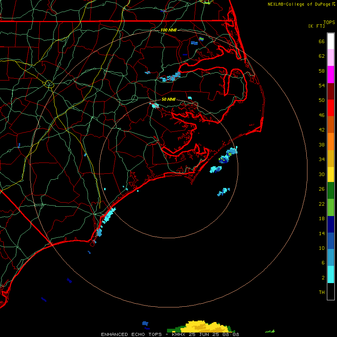
Task: Click the TOPS legend title
Action: point(329,22)
